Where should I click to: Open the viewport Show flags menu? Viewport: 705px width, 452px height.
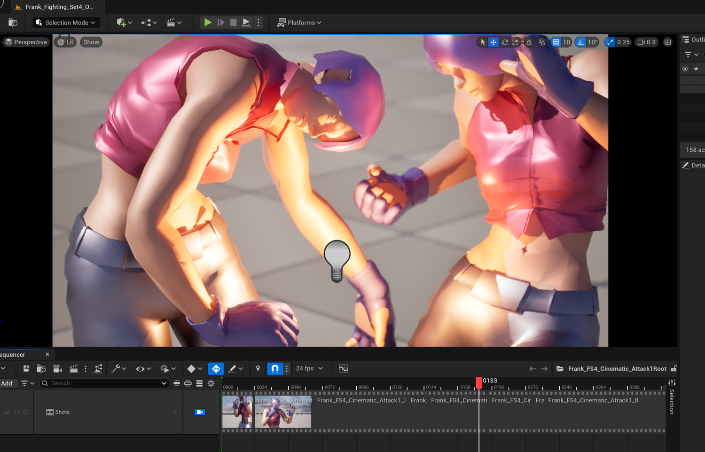(x=91, y=42)
